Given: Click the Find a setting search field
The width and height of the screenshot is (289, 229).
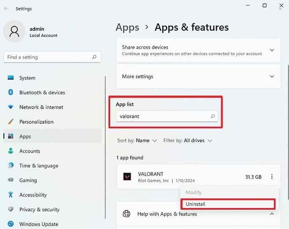Looking at the screenshot, I should [52, 57].
